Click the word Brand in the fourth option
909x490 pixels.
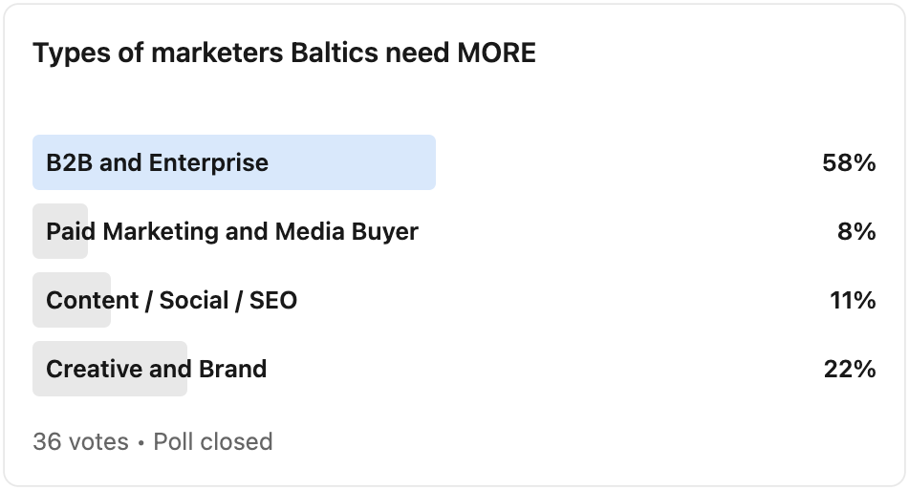(232, 369)
